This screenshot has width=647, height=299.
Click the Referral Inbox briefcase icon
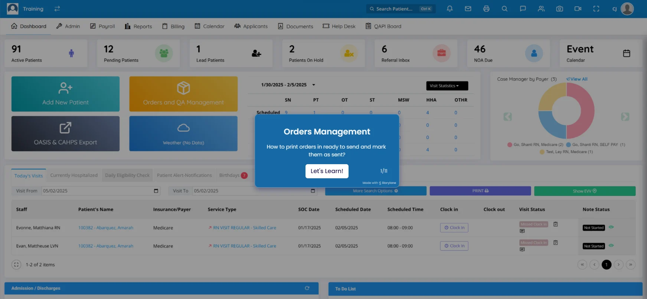point(441,53)
